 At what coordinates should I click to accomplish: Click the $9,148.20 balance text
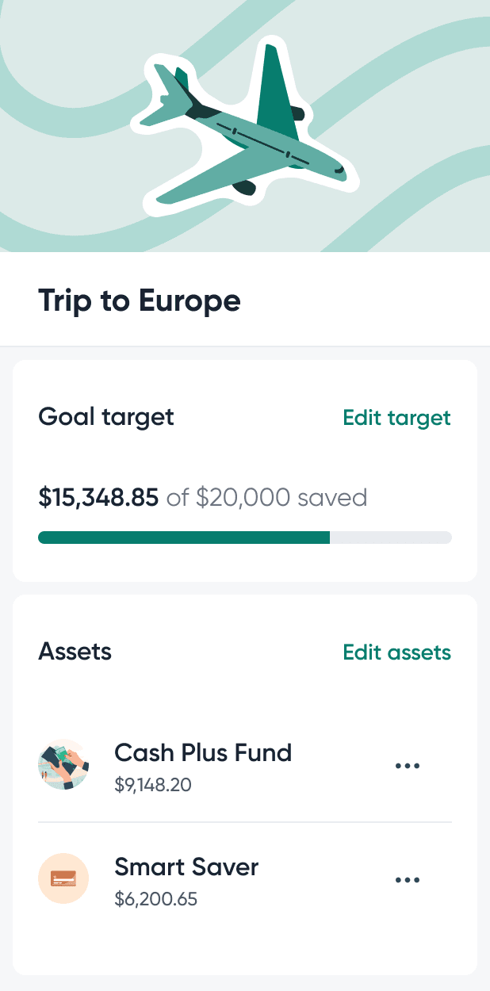point(153,786)
